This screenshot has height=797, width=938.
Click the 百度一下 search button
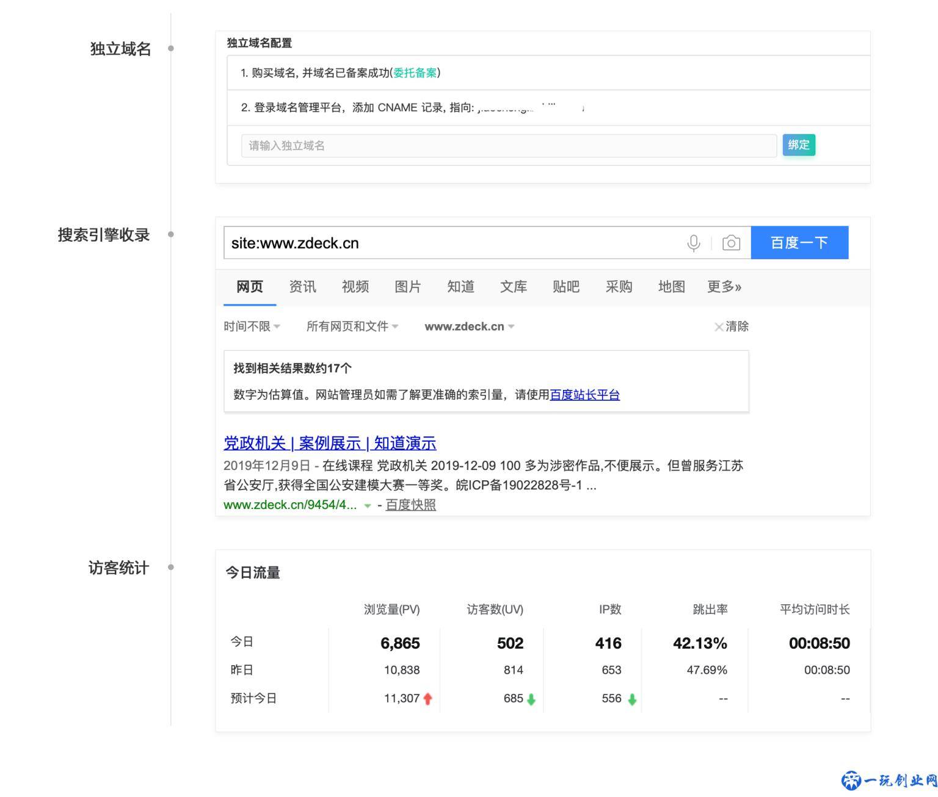click(x=799, y=242)
